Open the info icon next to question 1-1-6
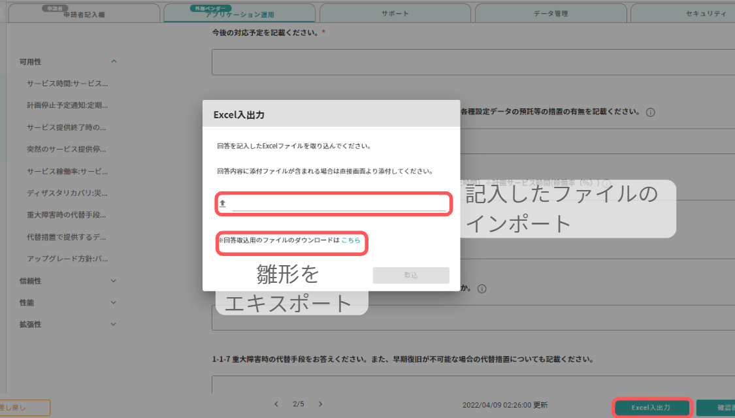Screen dimensions: 735x418 (x=482, y=288)
